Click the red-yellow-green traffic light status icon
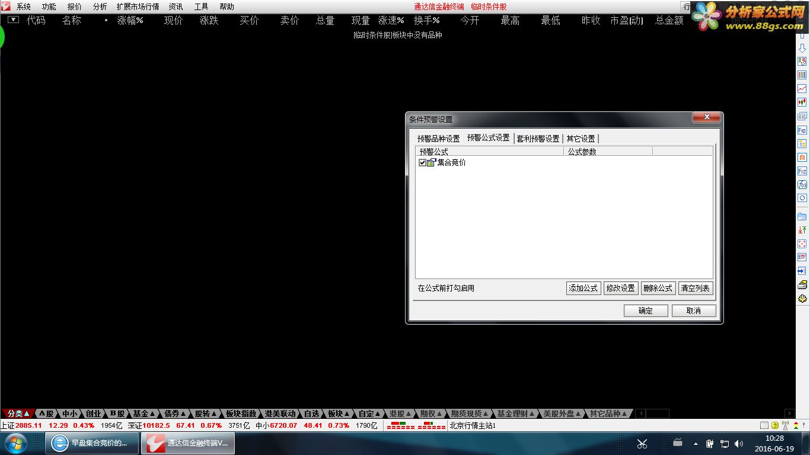810x455 pixels. tap(795, 425)
